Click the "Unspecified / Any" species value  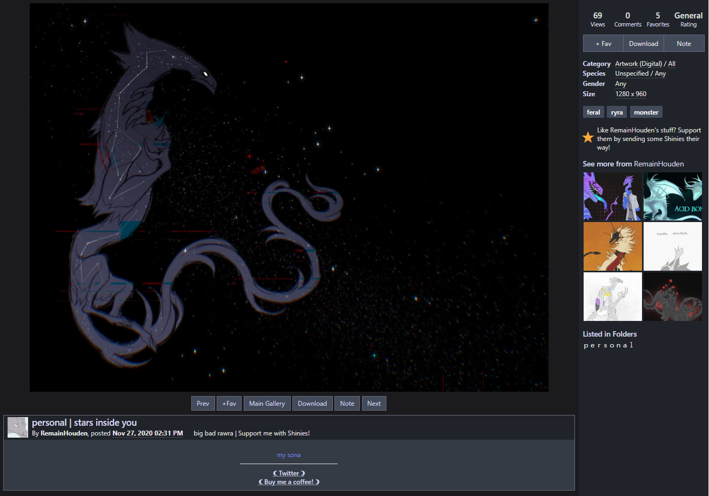(640, 73)
